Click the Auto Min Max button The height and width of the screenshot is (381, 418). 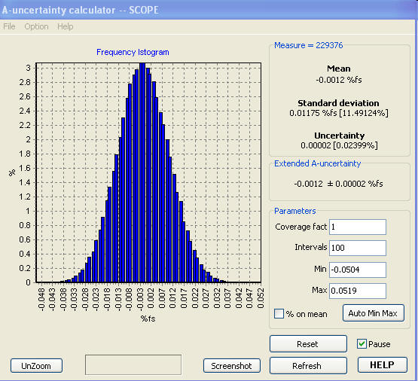click(x=374, y=313)
